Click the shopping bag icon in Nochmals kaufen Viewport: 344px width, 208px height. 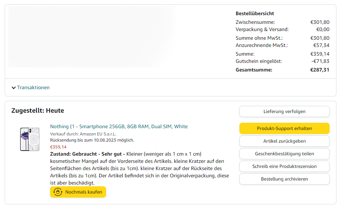pyautogui.click(x=58, y=192)
